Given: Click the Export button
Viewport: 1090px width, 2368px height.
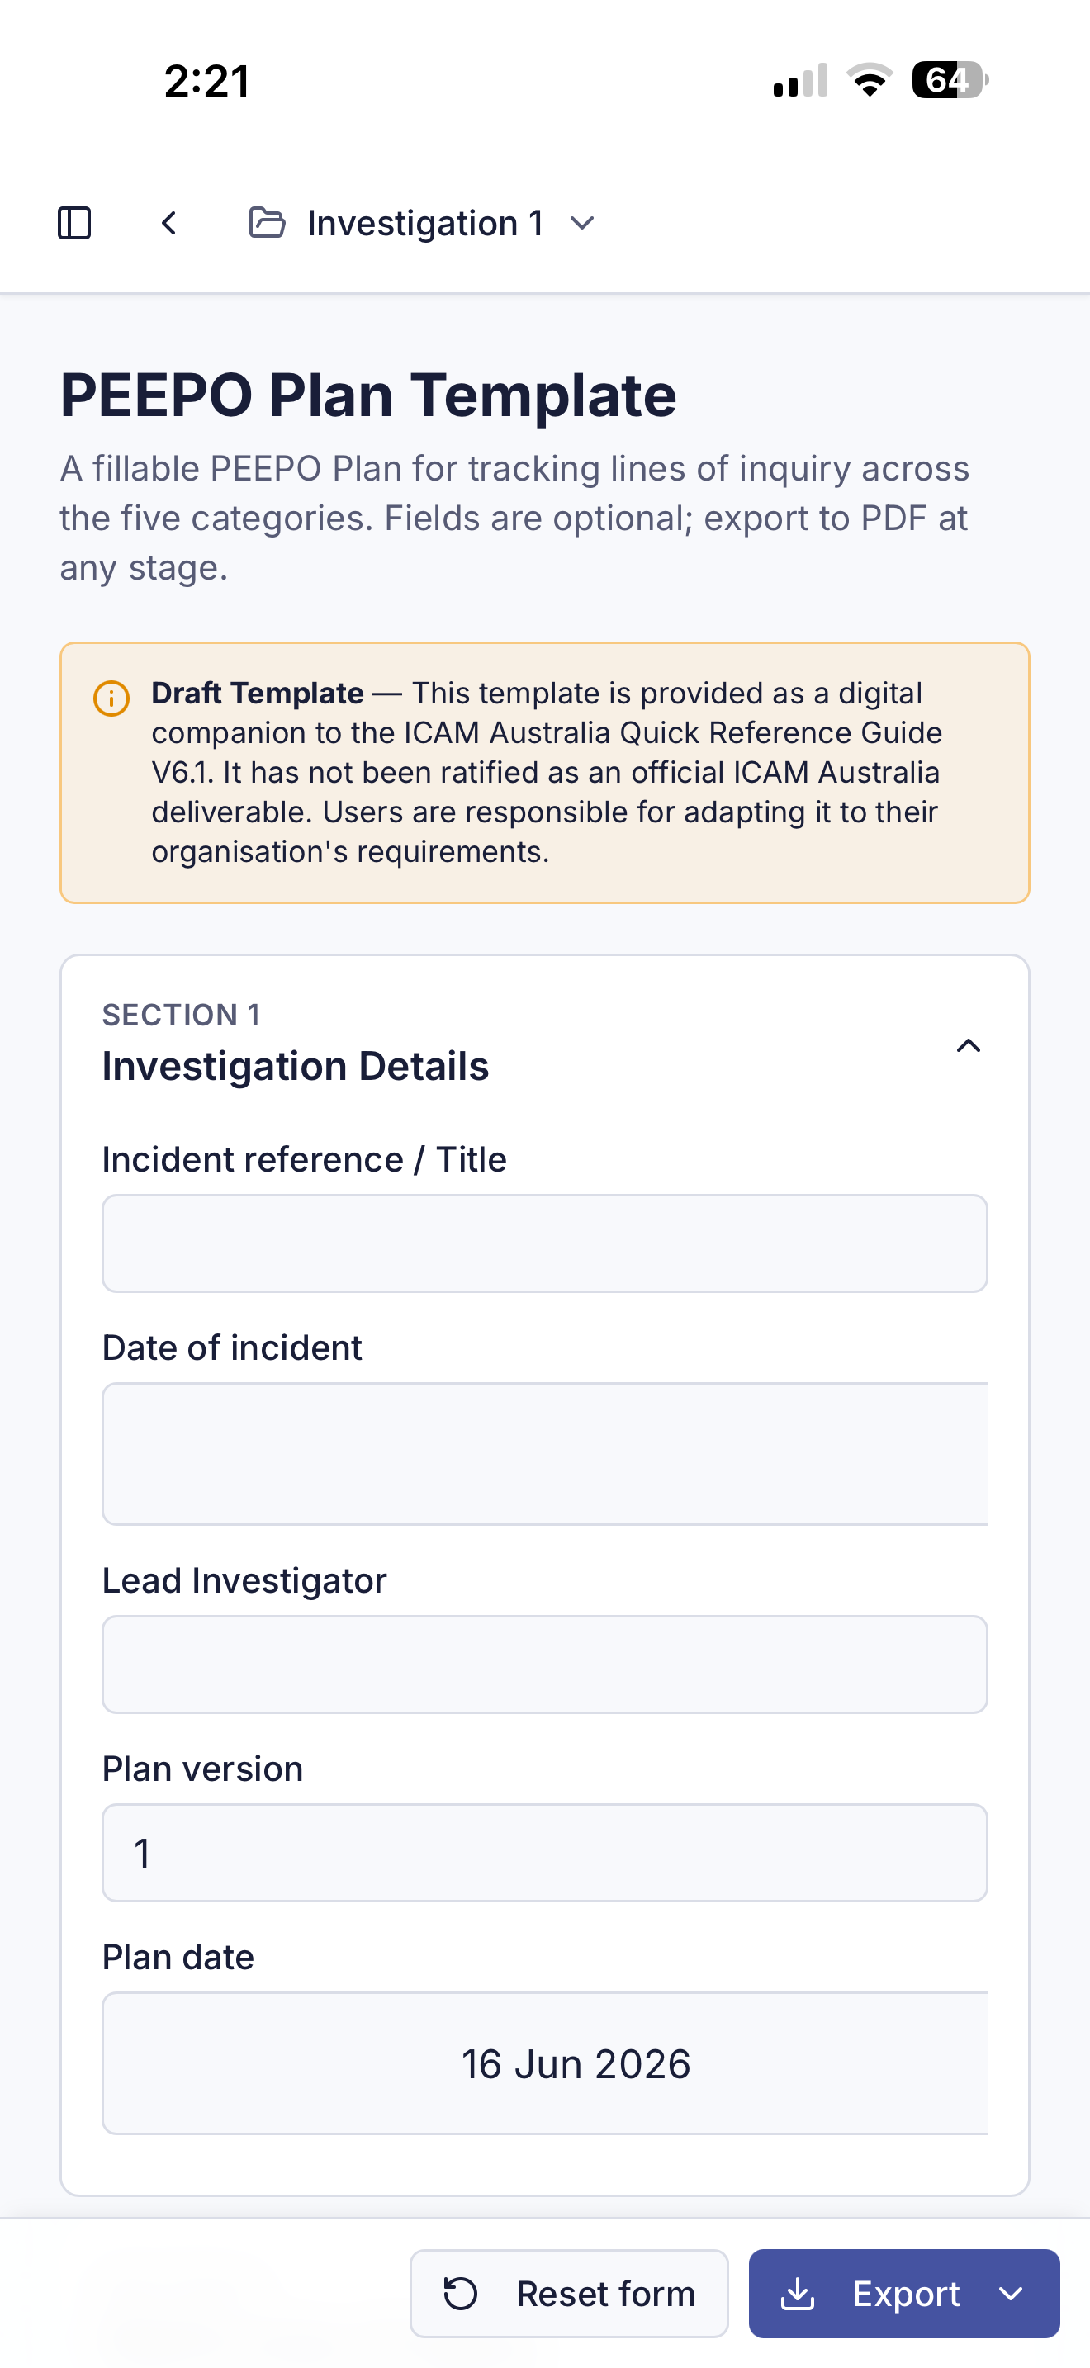Looking at the screenshot, I should point(904,2293).
